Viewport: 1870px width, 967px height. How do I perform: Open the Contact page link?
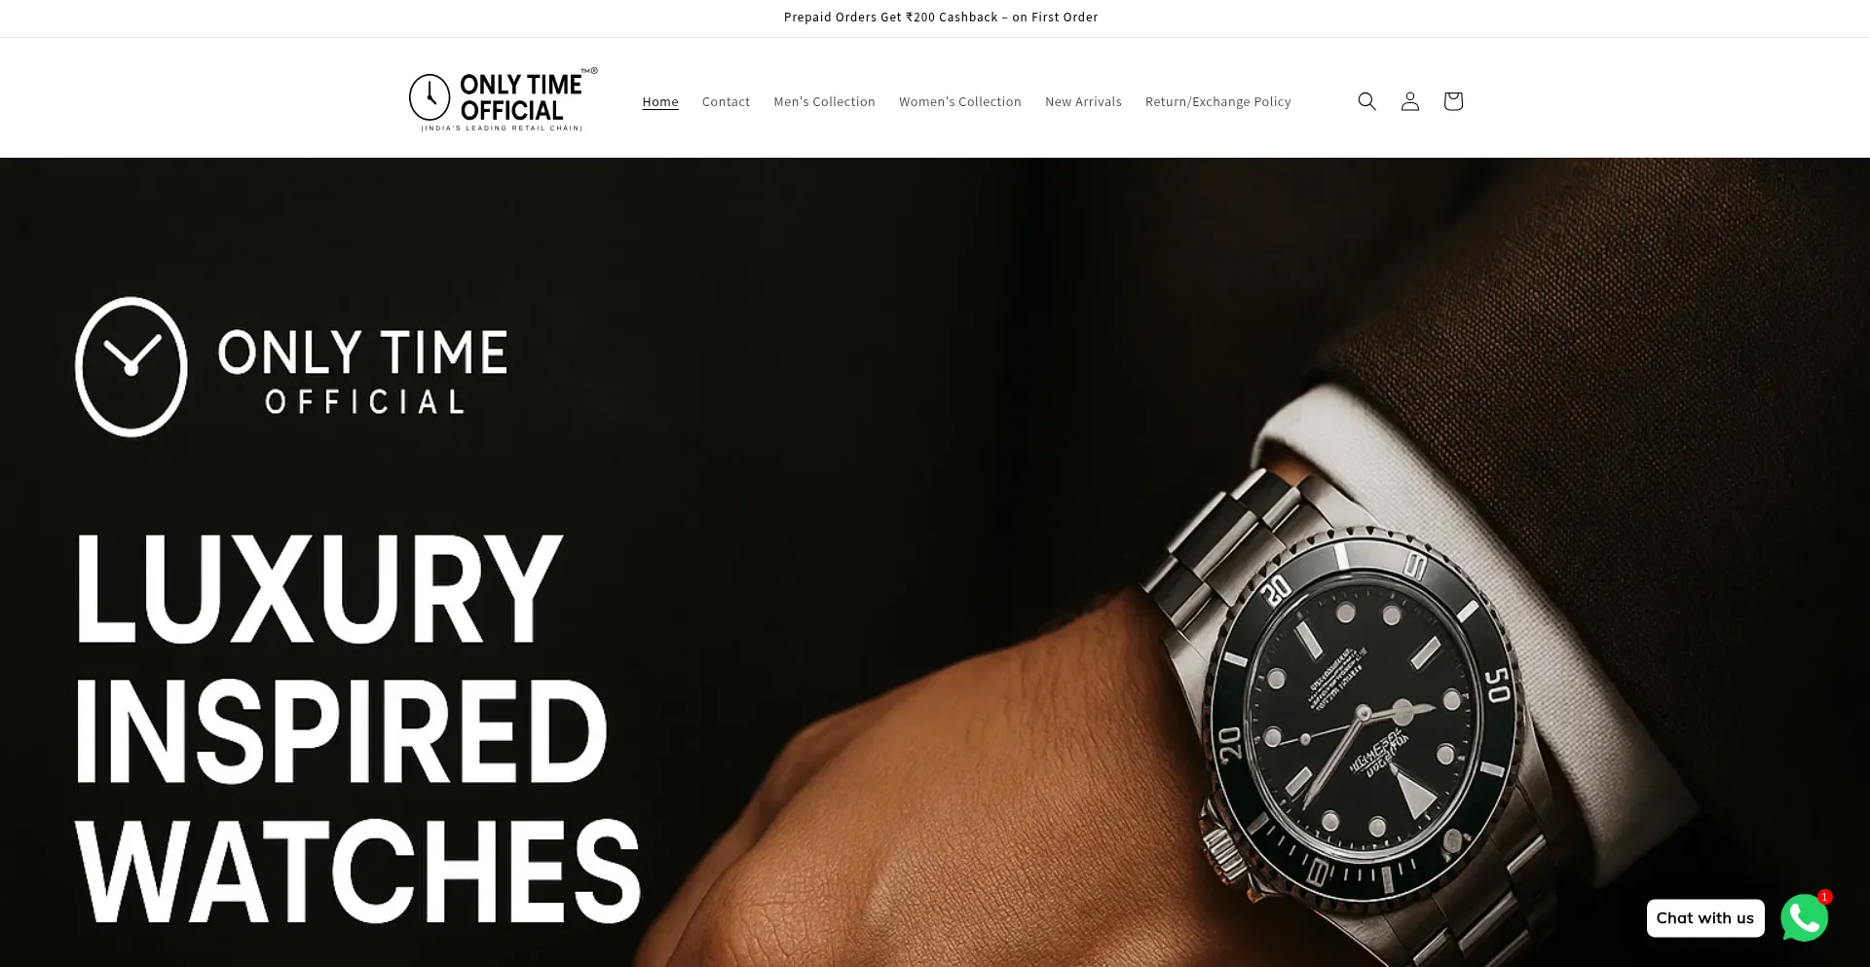[726, 101]
